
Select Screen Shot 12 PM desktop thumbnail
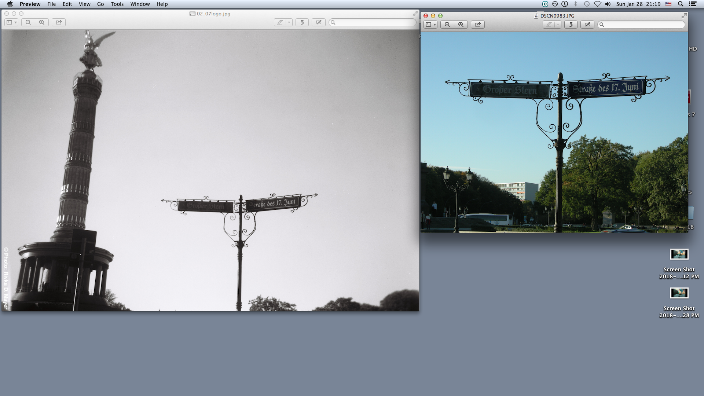point(679,254)
